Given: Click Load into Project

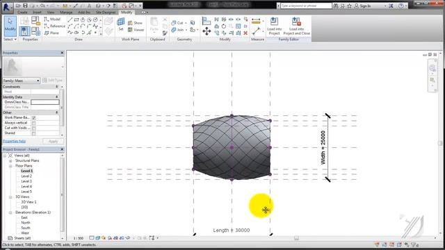Looking at the screenshot, I should (275, 26).
